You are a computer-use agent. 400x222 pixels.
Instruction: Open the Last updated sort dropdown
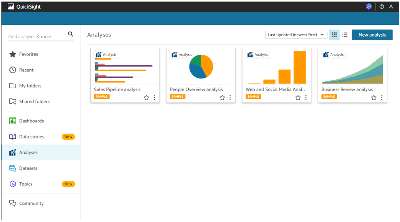coord(296,35)
